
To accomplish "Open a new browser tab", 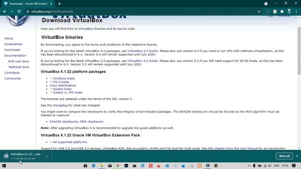I will pos(59,4).
